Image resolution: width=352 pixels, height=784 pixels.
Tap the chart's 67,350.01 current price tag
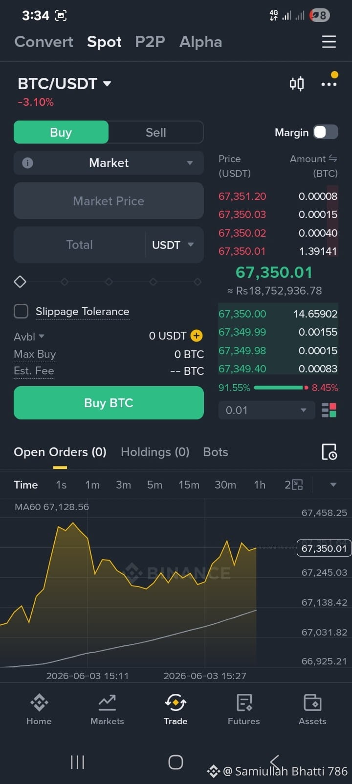point(324,548)
